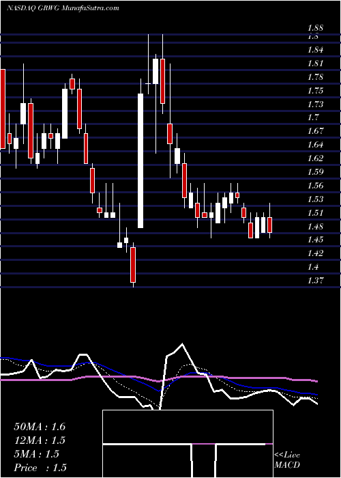The height and width of the screenshot is (478, 341).
Task: Click the 1.84 price axis label
Action: (x=315, y=50)
